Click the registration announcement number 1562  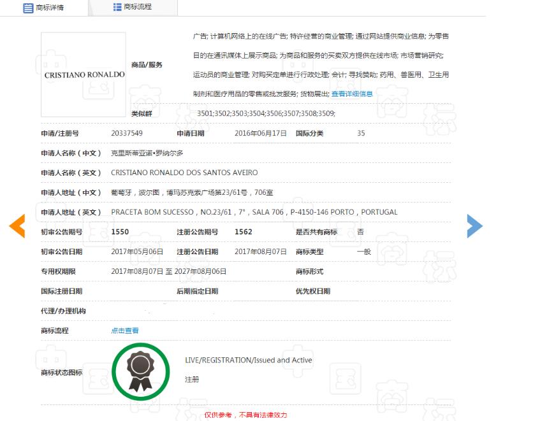coord(244,232)
